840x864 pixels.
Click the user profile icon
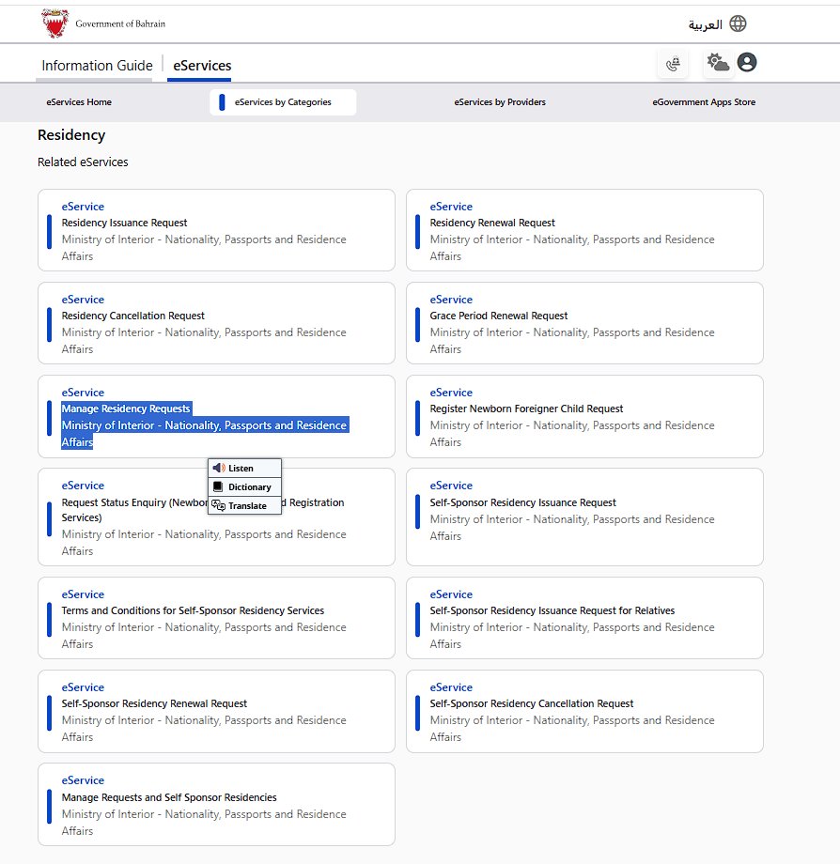747,63
